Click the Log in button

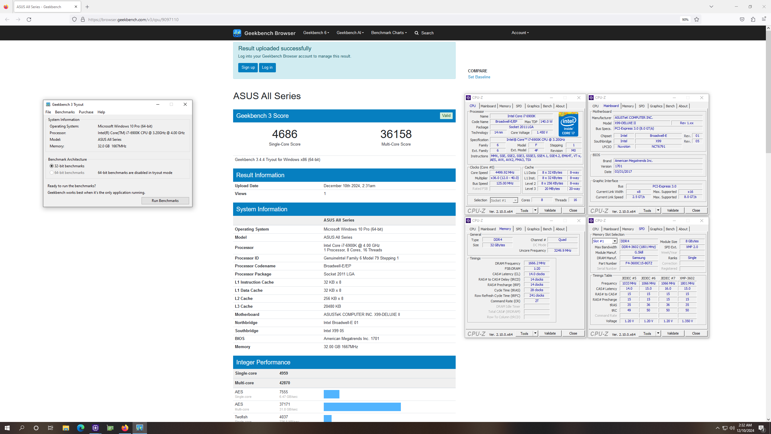(x=267, y=68)
